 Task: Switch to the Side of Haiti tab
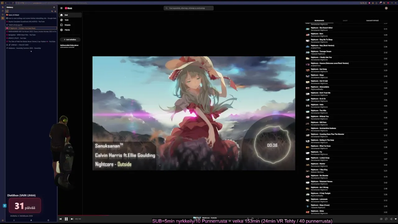tap(31, 41)
